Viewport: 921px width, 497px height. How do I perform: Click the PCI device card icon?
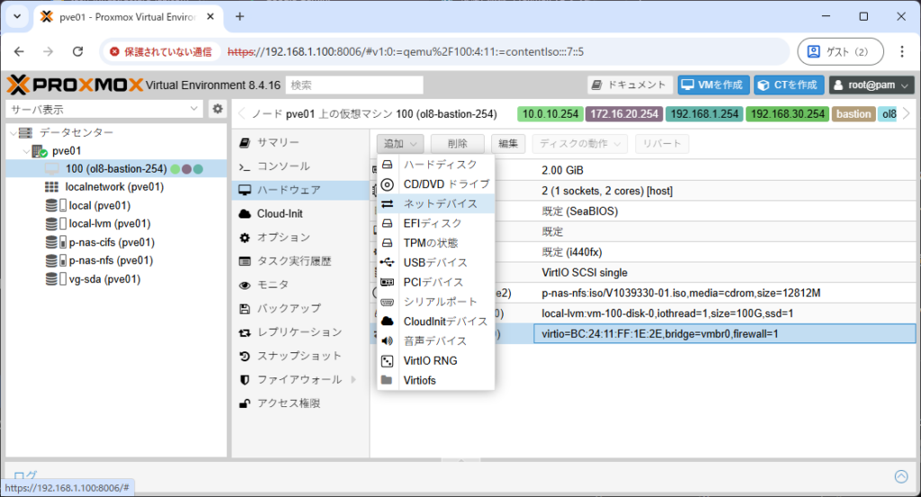387,282
